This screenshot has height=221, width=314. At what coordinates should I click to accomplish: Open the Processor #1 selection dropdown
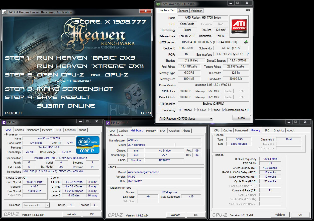coord(36,205)
